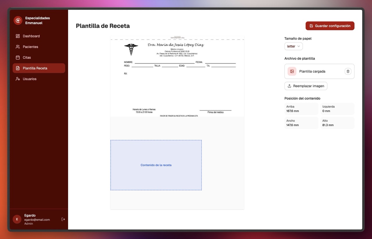Go to the Pacientes section

(x=31, y=47)
